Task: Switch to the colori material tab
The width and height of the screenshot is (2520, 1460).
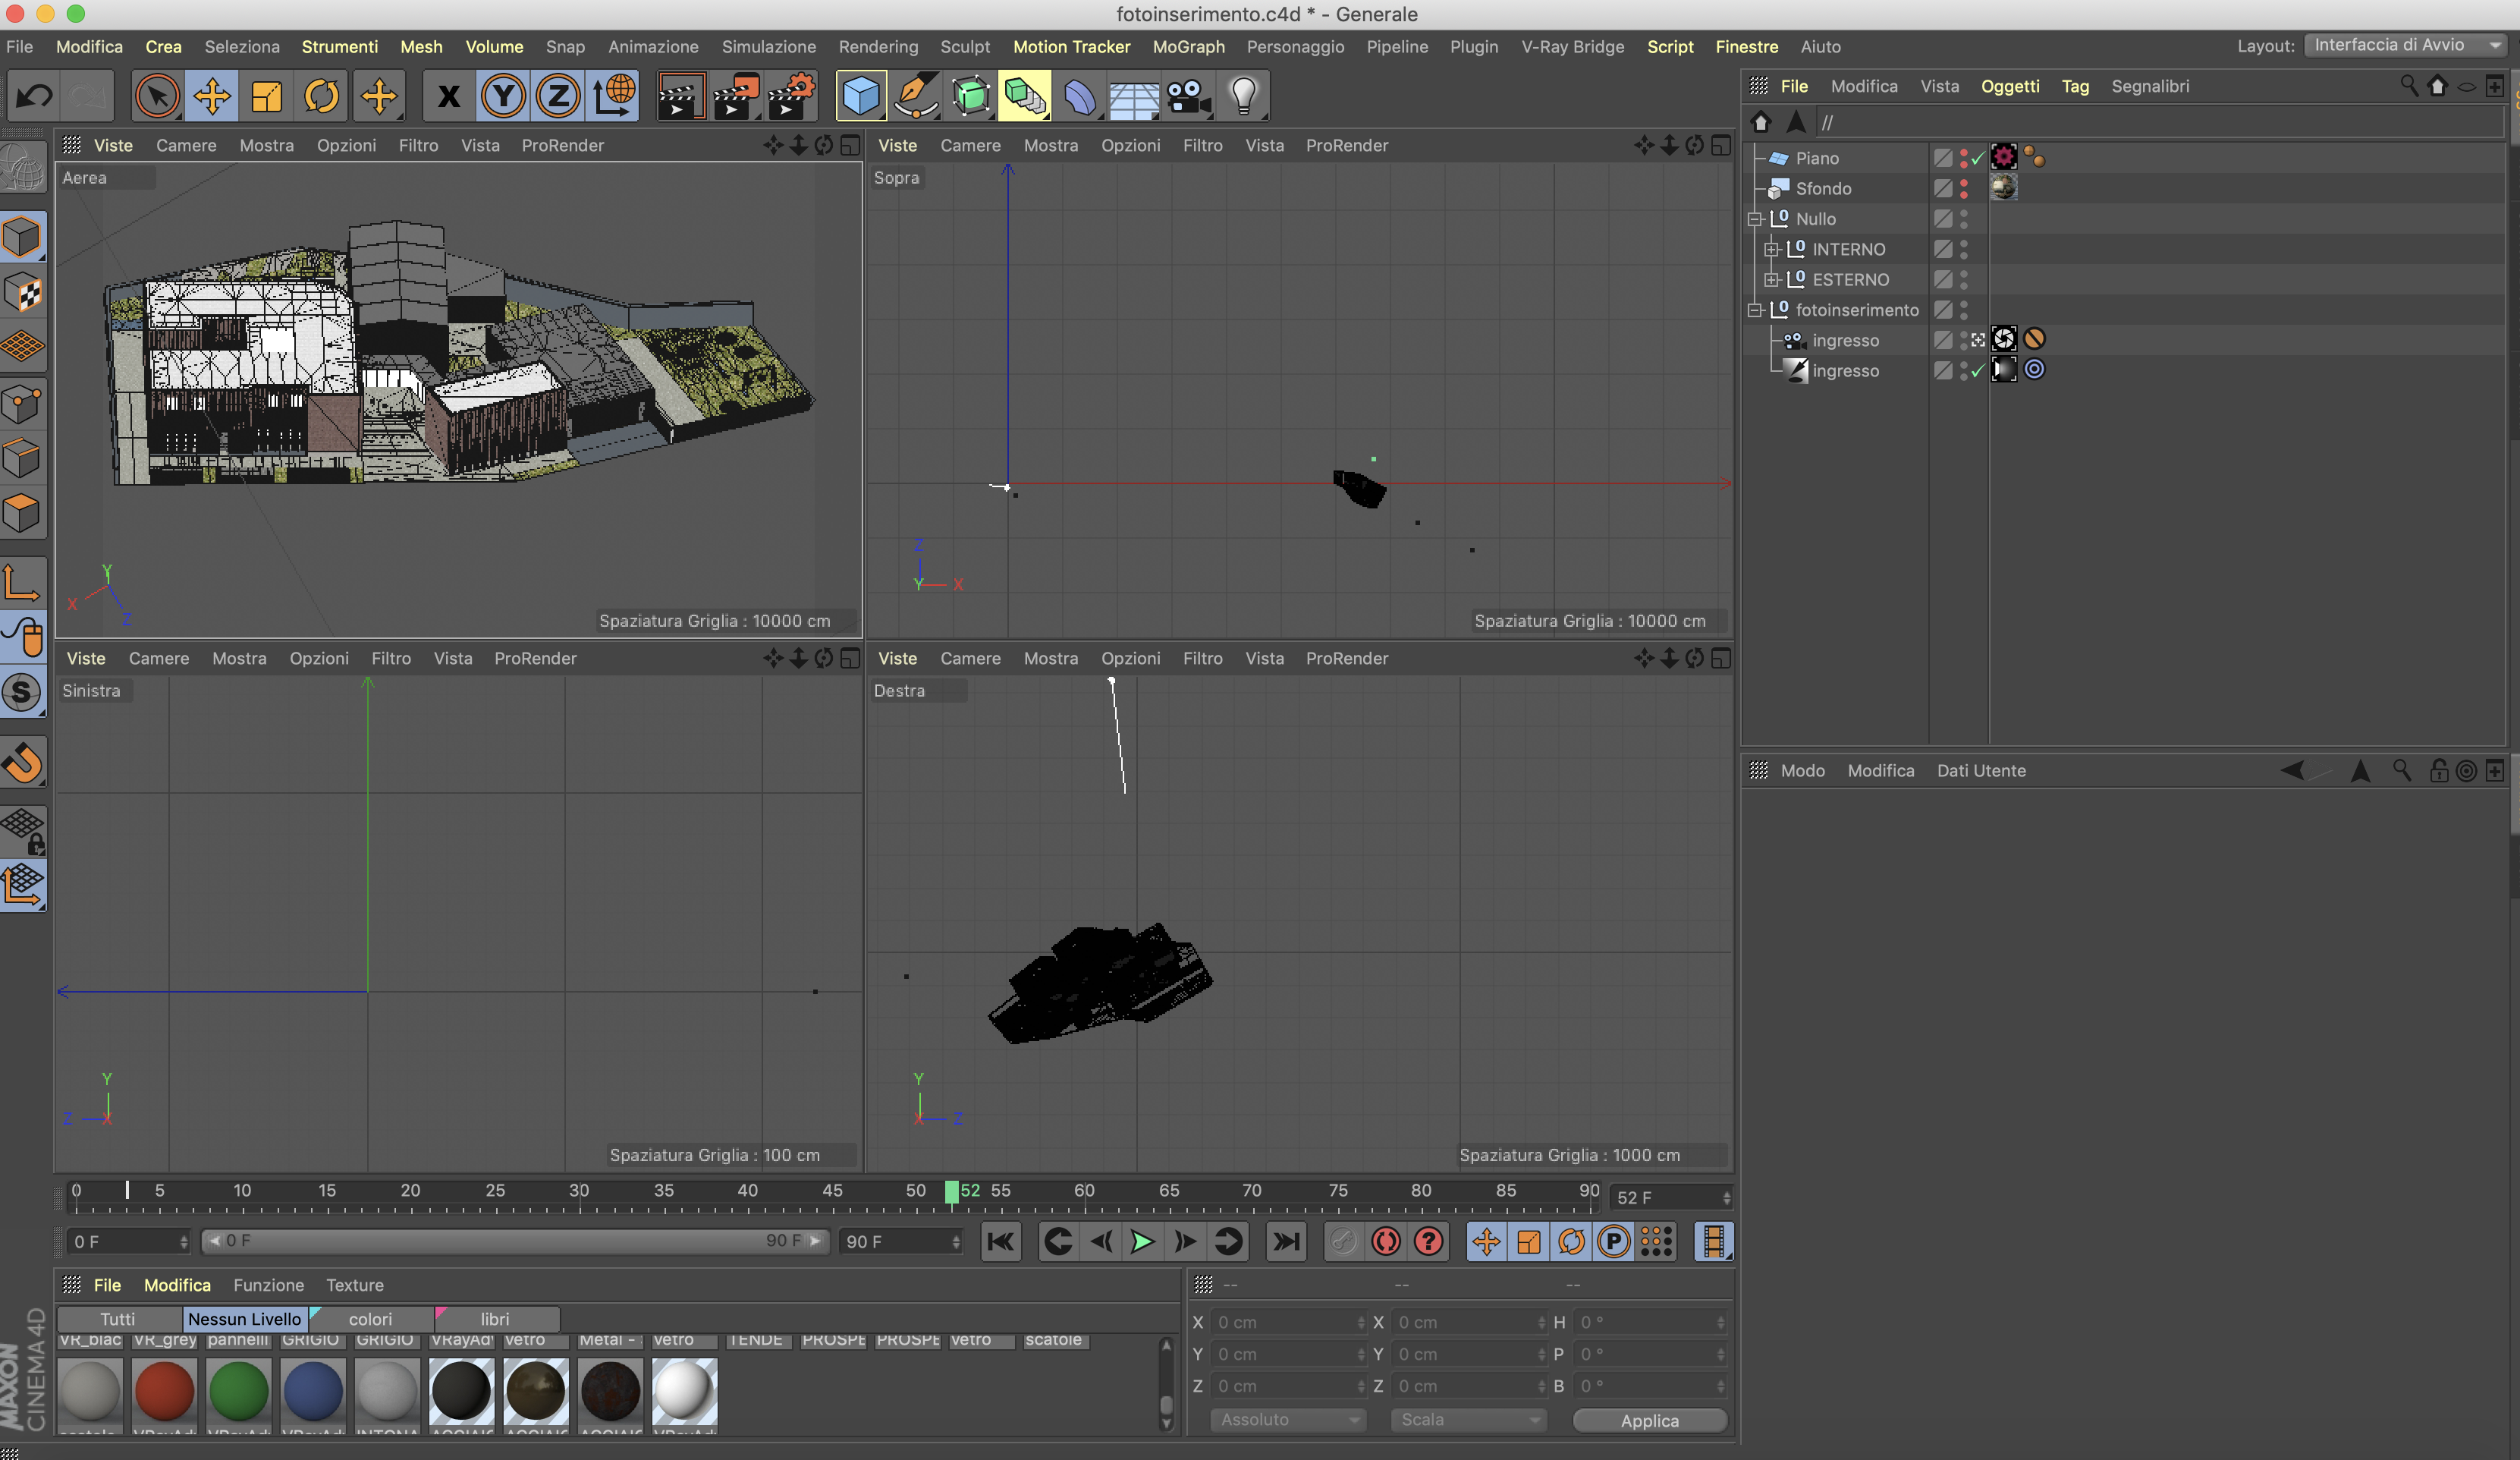Action: (370, 1319)
